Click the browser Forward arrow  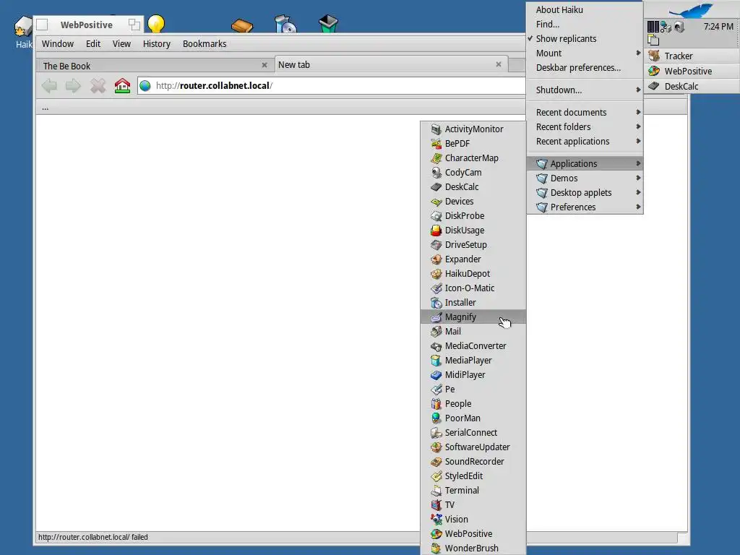(x=73, y=86)
